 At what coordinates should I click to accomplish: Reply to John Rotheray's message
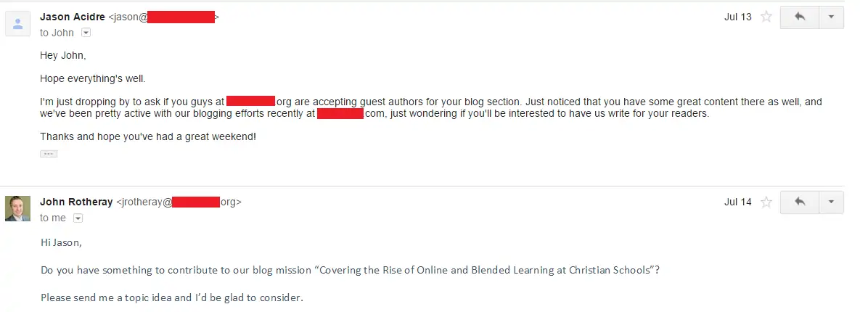coord(800,202)
